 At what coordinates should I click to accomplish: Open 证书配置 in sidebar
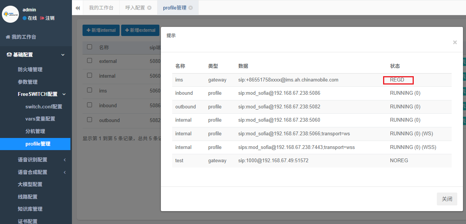(x=28, y=221)
